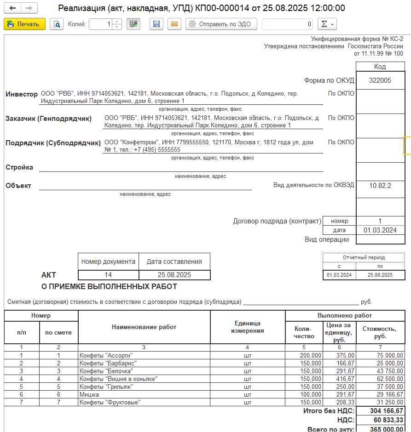
Task: Decrease copies count with down stepper
Action: 117,27
